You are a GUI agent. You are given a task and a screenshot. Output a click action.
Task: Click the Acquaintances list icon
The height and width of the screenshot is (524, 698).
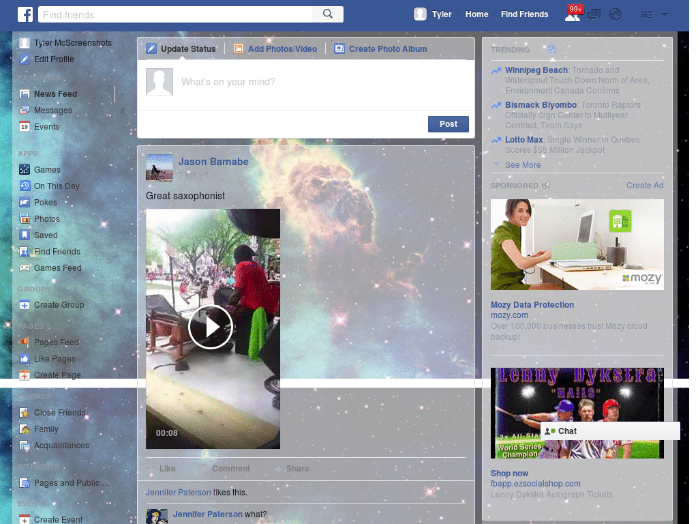pos(25,446)
